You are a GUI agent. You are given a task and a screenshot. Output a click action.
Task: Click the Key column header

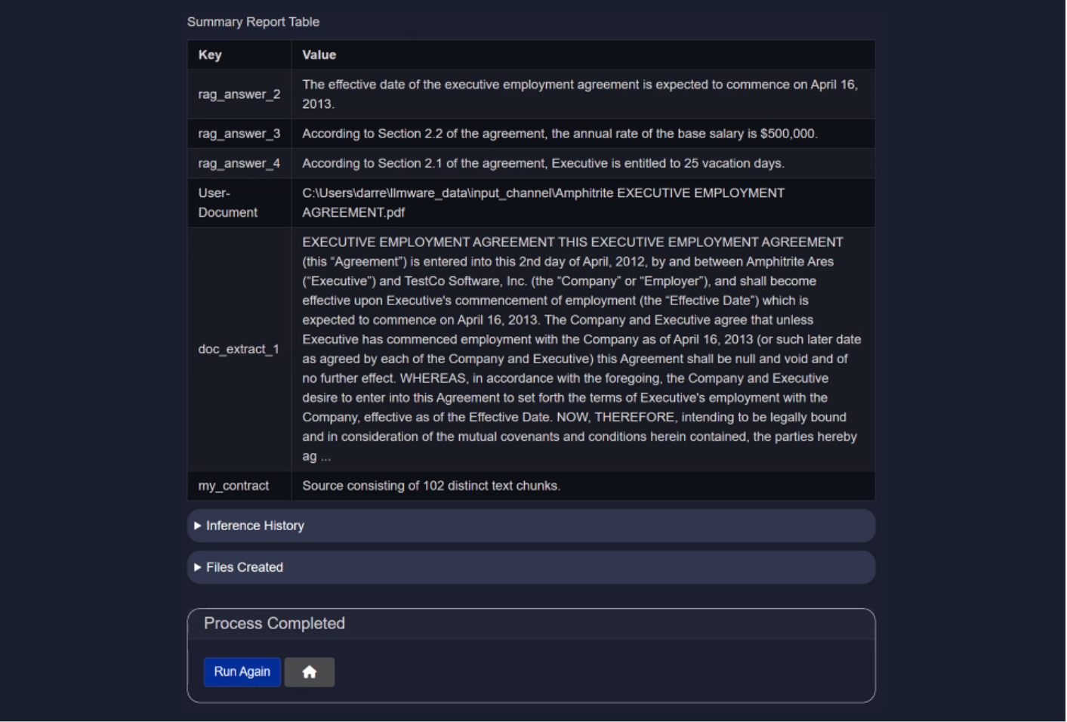pos(210,55)
